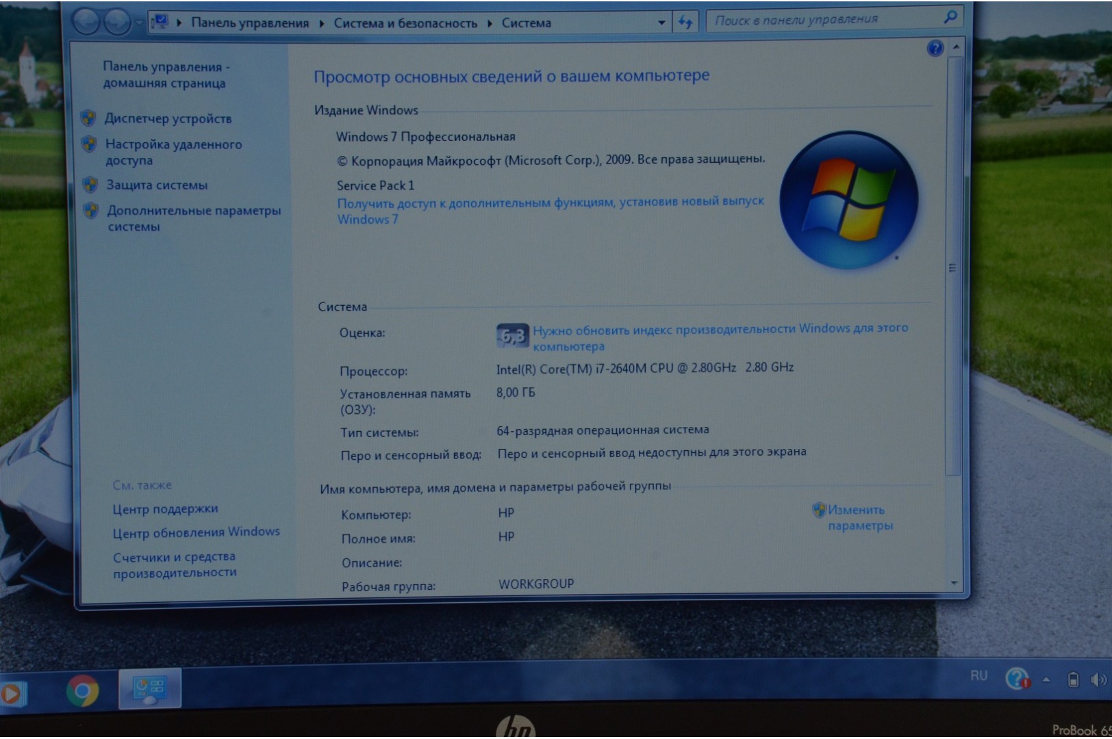Click scrollbar up arrow in System window

955,48
